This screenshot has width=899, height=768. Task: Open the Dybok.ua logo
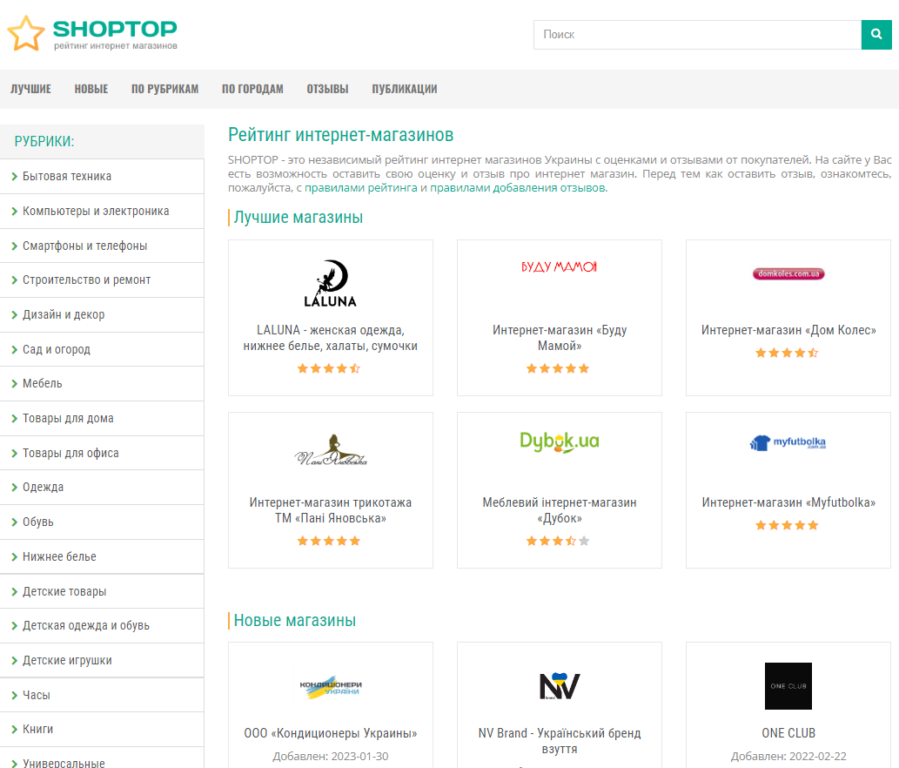click(x=559, y=441)
